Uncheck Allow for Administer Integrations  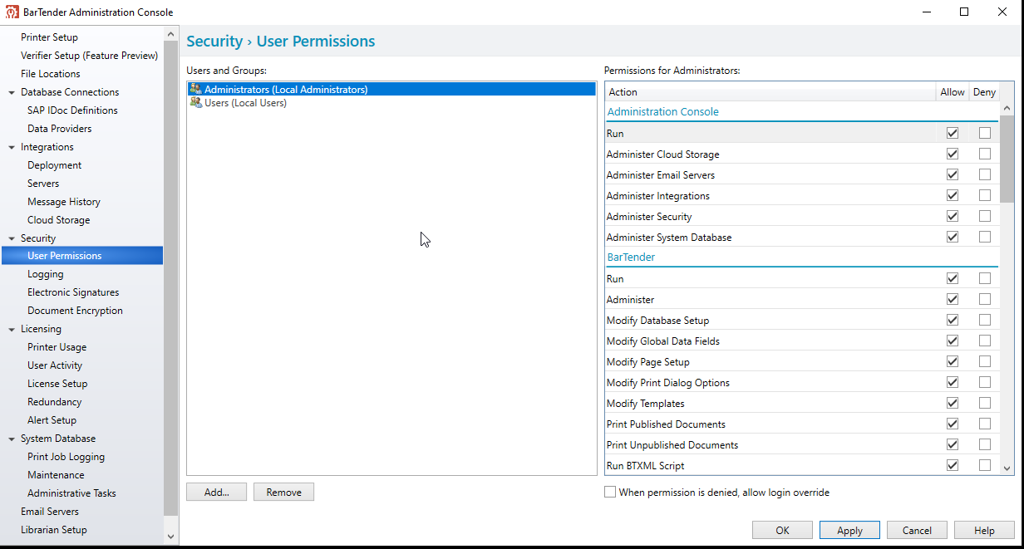[x=953, y=195]
